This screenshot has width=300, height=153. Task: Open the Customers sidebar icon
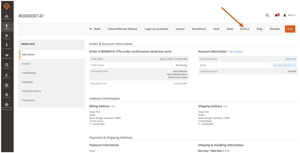(x=7, y=46)
